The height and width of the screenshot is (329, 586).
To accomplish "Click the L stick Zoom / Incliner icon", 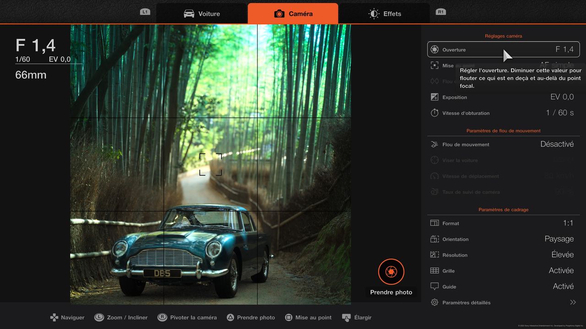I will [99, 317].
